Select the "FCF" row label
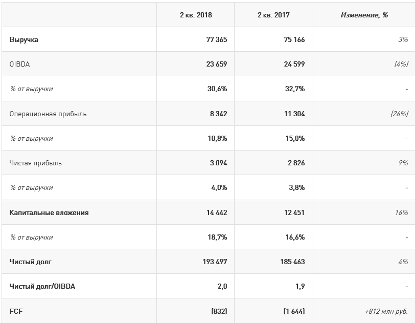 click(16, 311)
